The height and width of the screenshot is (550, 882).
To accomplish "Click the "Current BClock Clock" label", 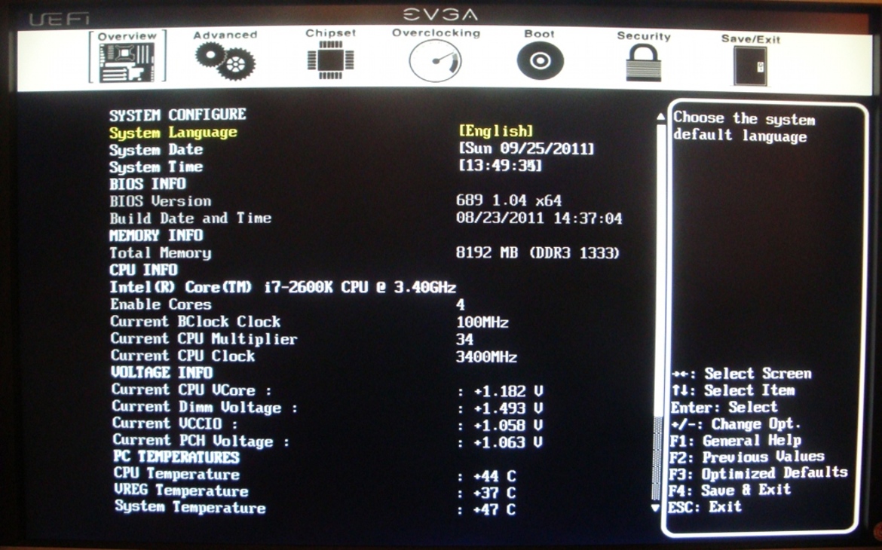I will coord(195,322).
